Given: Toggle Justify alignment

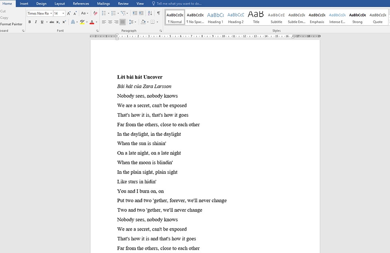Looking at the screenshot, I should [123, 22].
